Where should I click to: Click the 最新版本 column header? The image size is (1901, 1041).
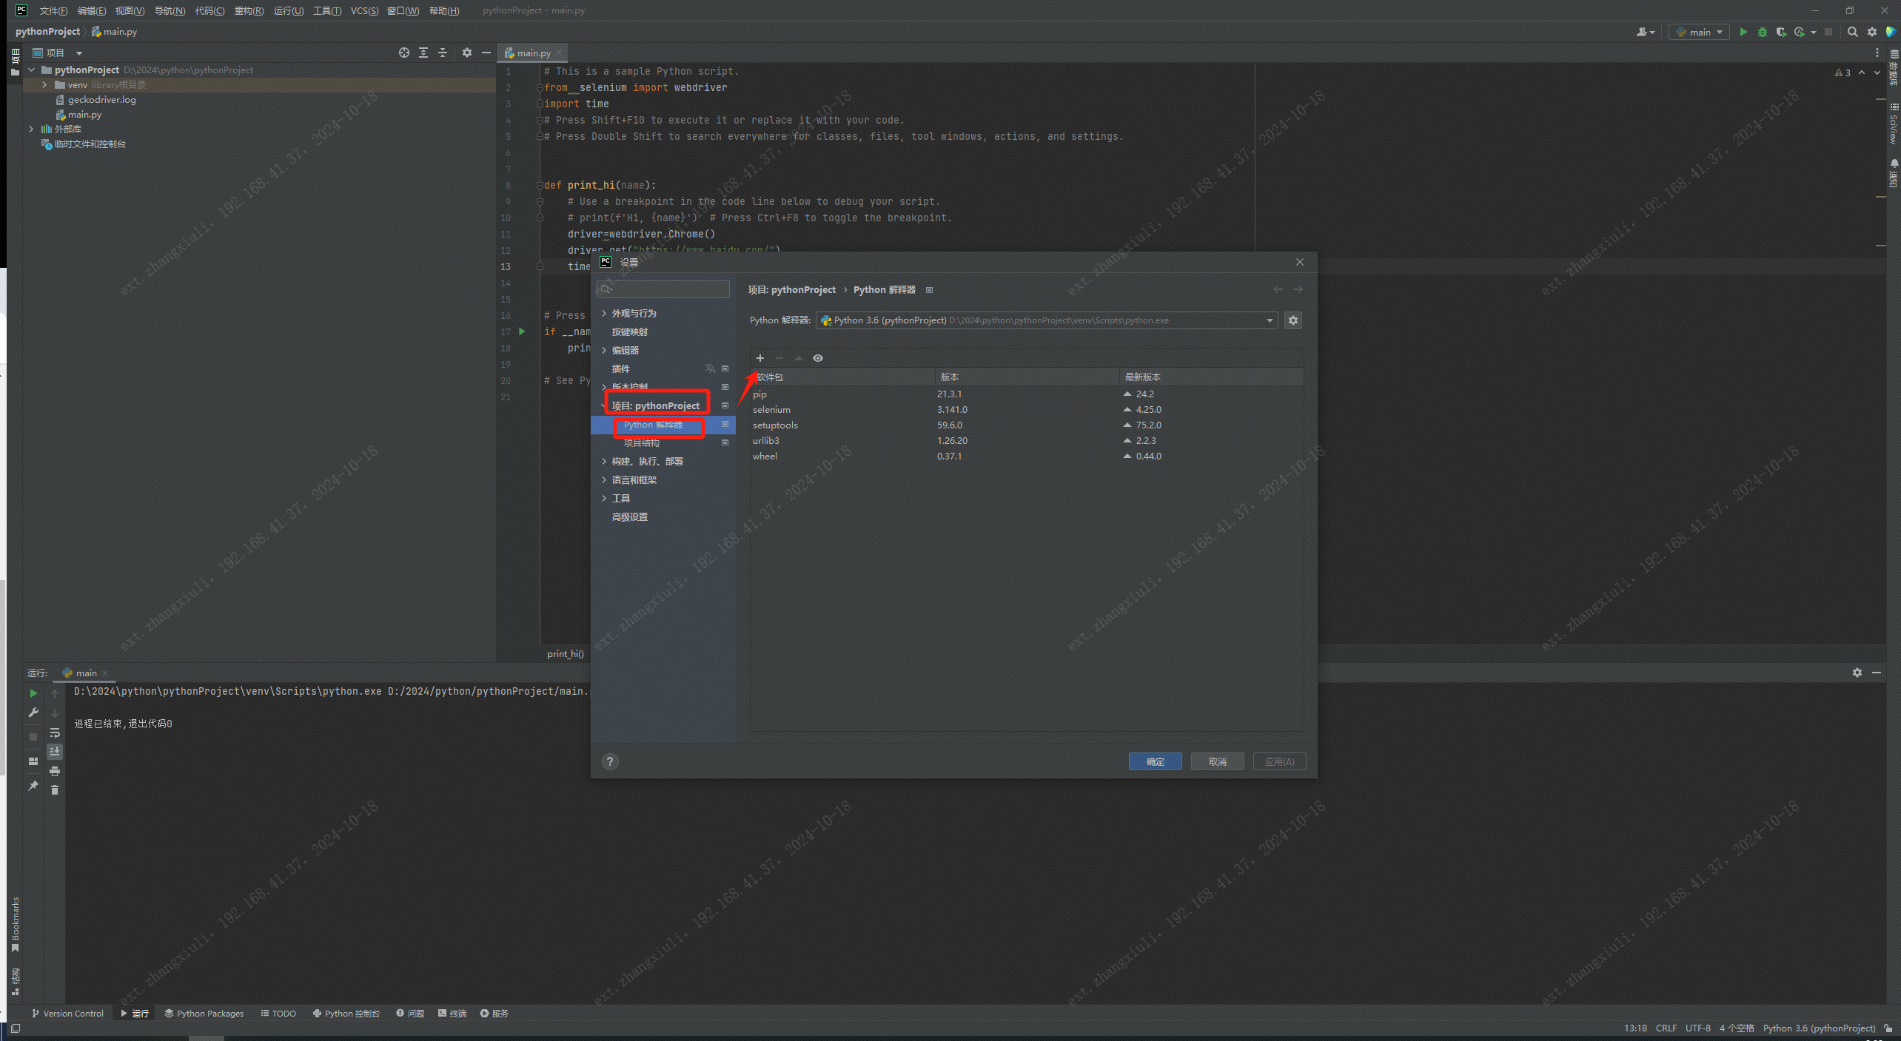[1211, 377]
